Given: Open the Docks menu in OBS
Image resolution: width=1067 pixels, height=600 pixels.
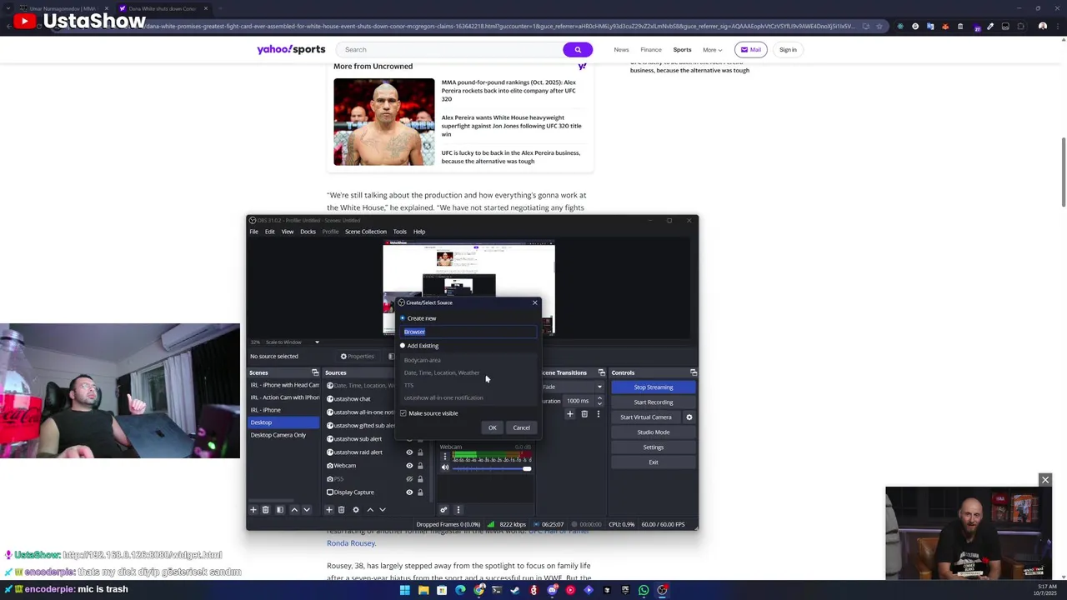Looking at the screenshot, I should 308,232.
